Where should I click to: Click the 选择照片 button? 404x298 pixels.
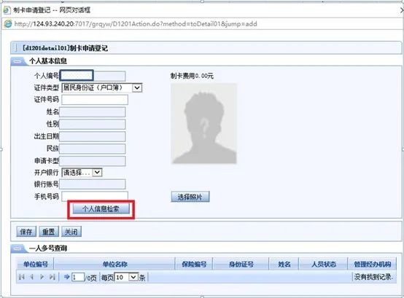(190, 197)
